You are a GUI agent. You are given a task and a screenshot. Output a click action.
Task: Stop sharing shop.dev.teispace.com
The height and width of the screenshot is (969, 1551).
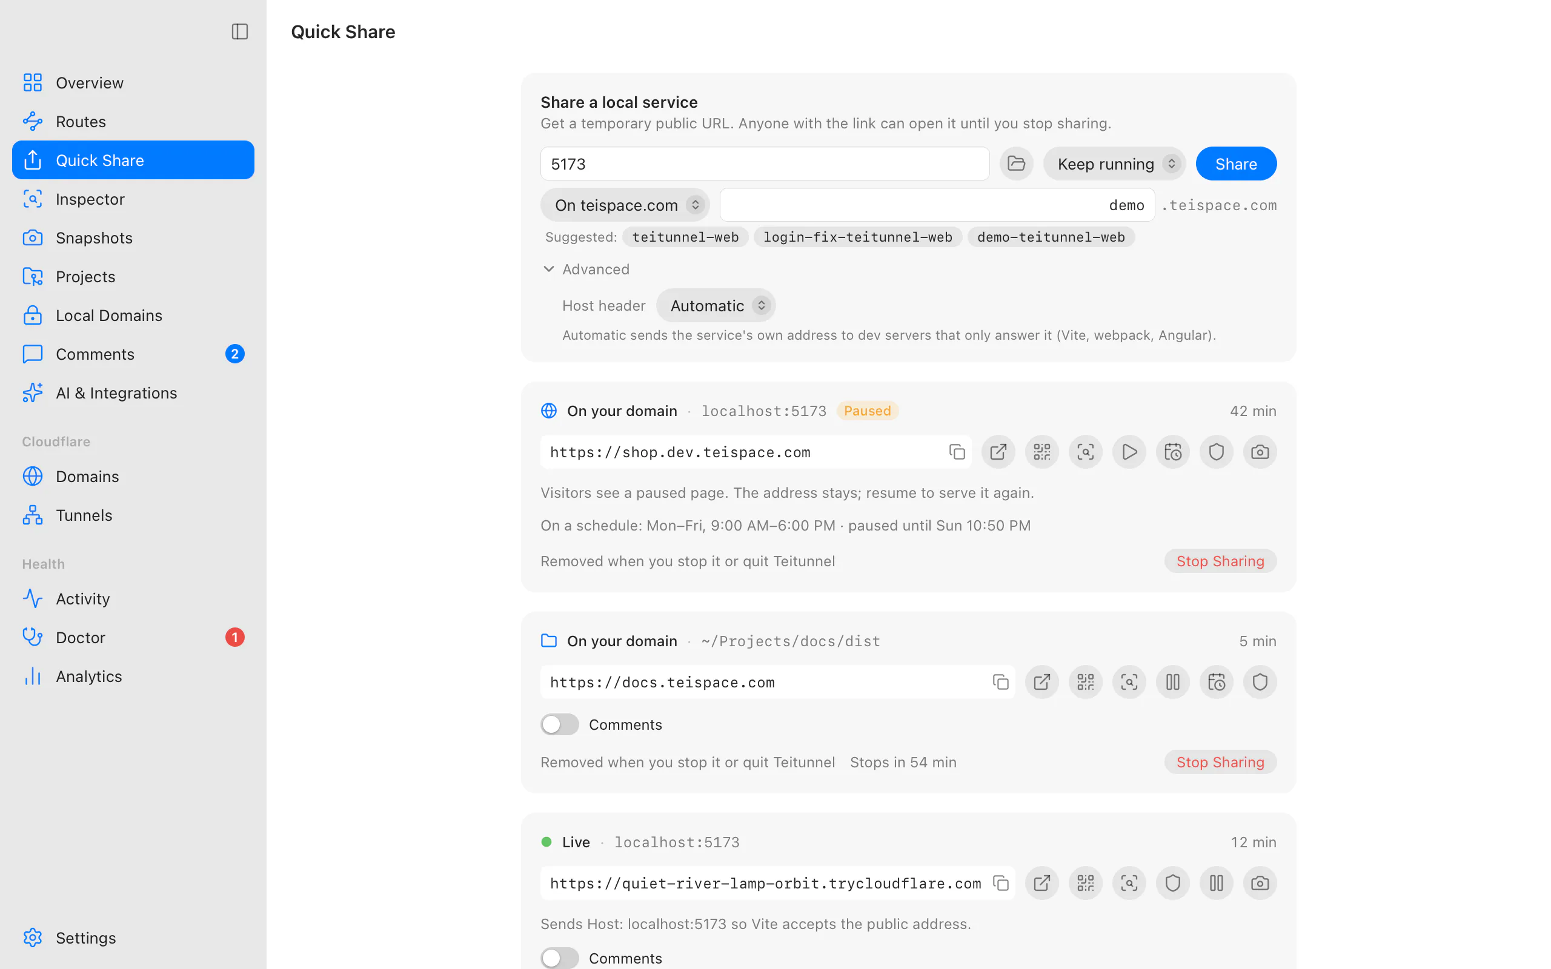tap(1220, 561)
